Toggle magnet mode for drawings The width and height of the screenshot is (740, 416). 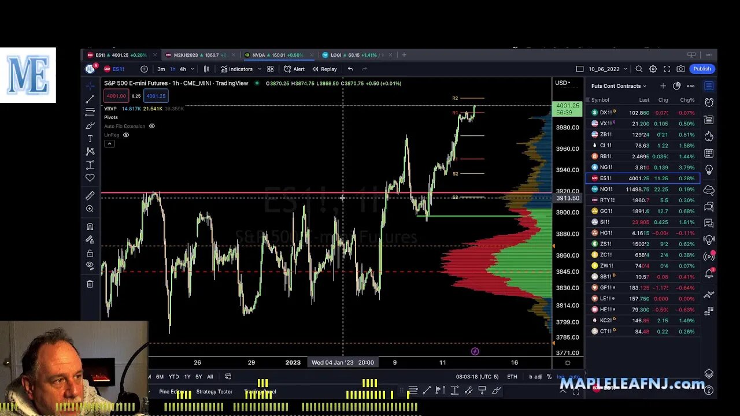pos(90,226)
